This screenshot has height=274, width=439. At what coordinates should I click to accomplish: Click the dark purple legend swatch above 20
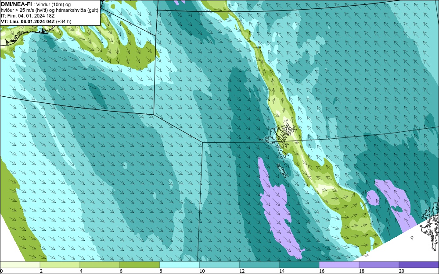[419, 265]
